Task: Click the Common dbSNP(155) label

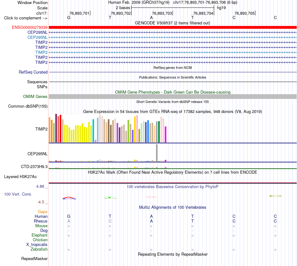Action: pos(28,106)
